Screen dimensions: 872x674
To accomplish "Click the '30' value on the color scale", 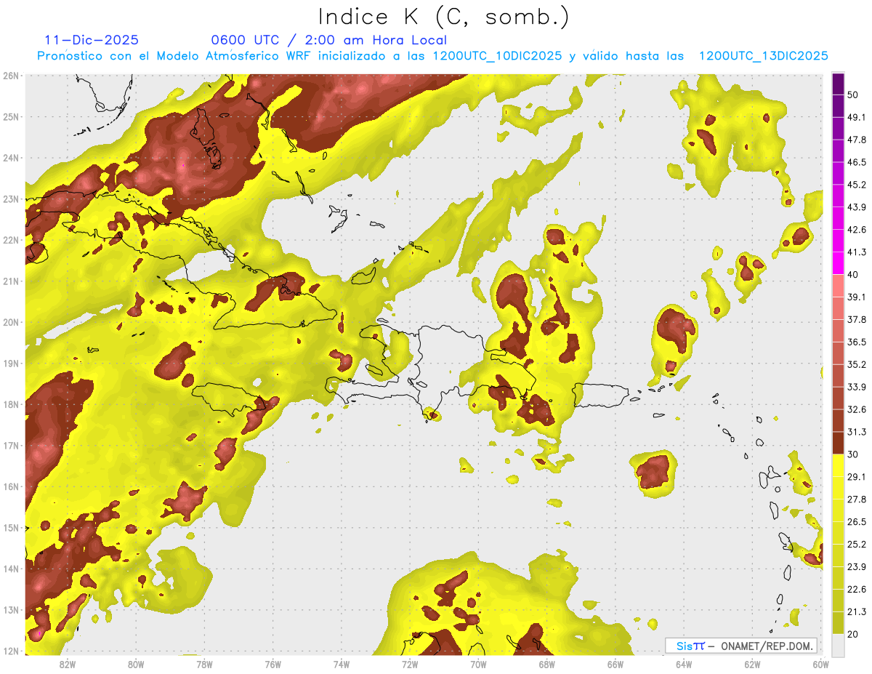I will pyautogui.click(x=854, y=454).
